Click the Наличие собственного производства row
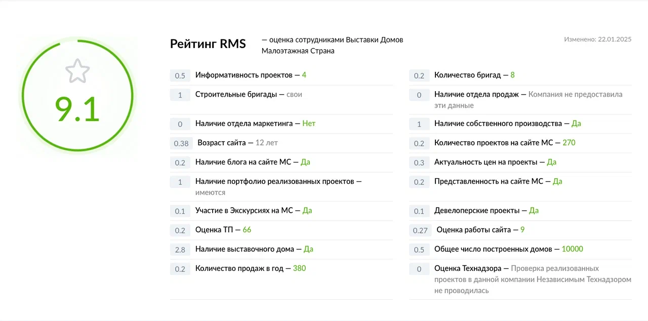The image size is (648, 321). (520, 124)
